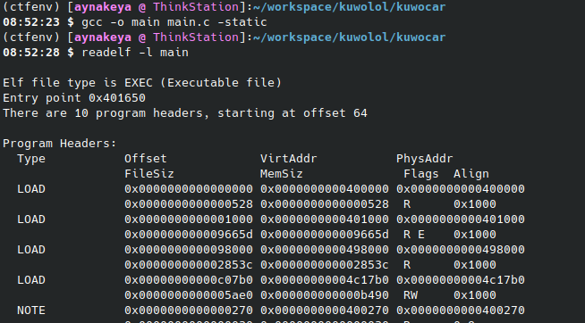Click the 'PhysAddr' column header

click(425, 159)
